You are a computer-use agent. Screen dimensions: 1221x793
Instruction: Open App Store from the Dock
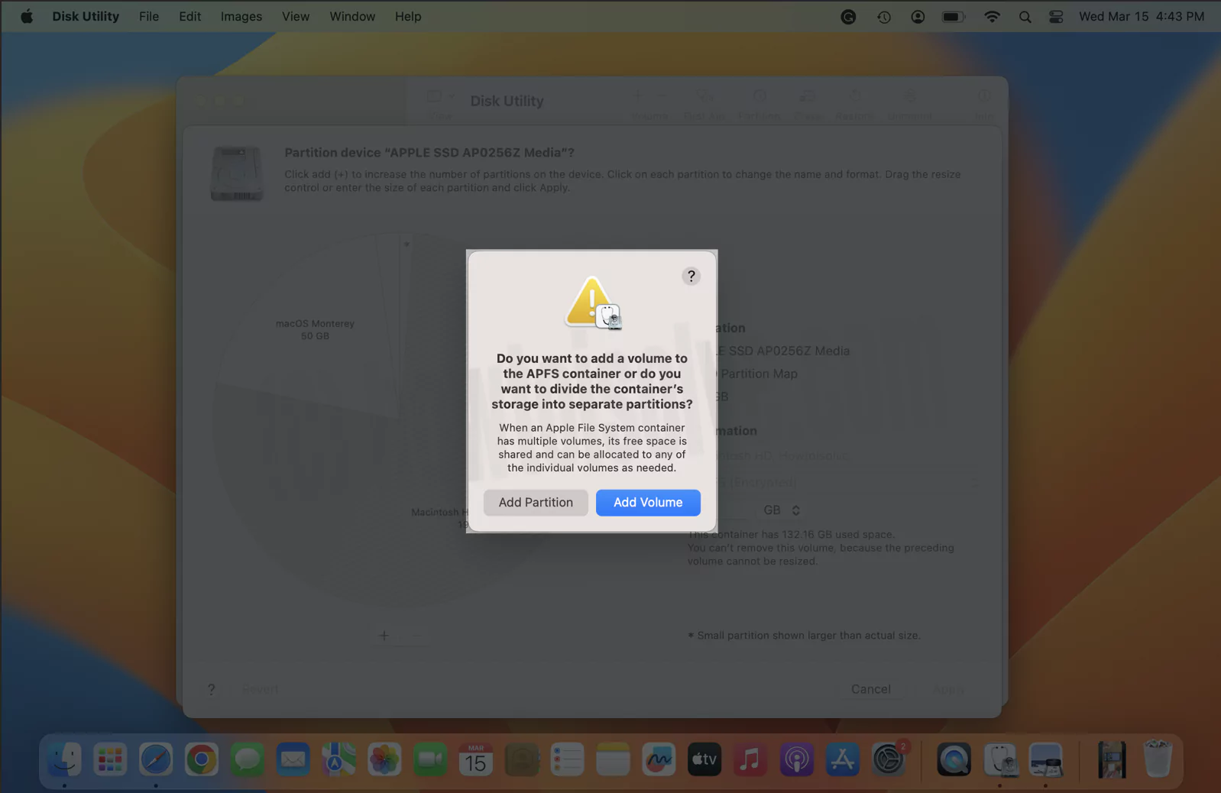pyautogui.click(x=842, y=760)
